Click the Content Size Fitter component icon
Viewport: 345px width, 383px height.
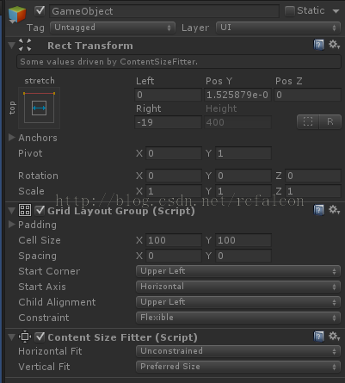[x=25, y=337]
